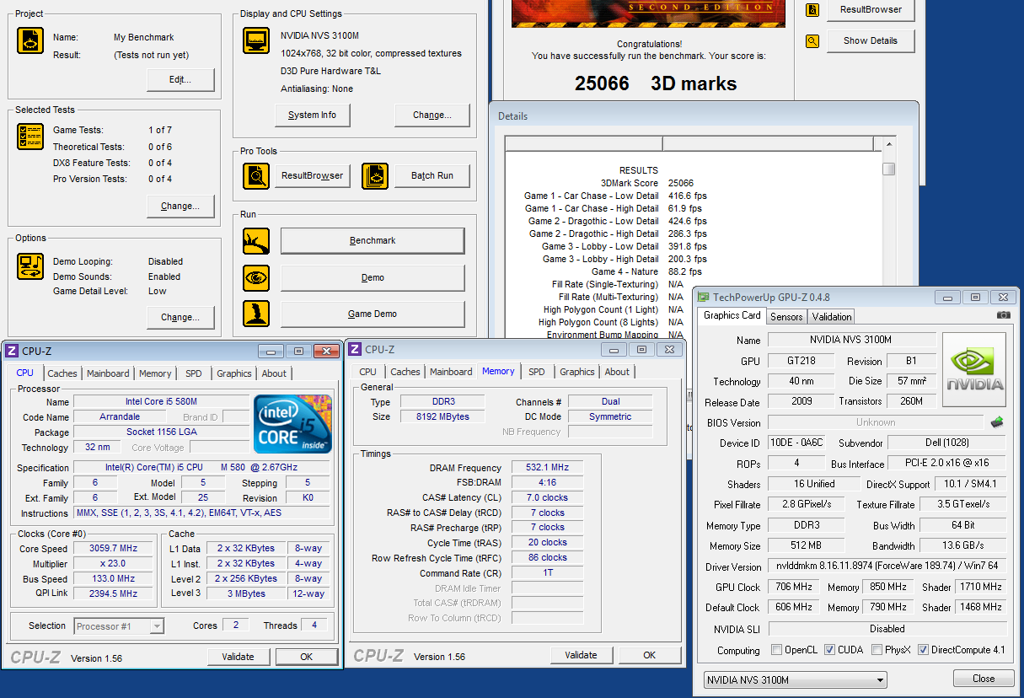Click the Details window scrollbar thumb
1024x698 pixels.
(888, 169)
